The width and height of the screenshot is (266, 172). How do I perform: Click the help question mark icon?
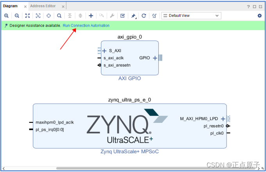248,7
